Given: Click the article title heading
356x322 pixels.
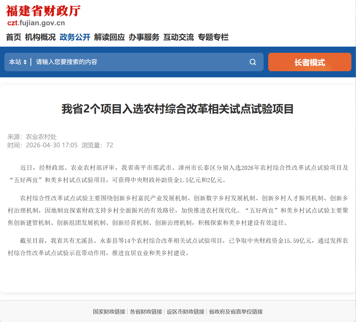Looking at the screenshot, I should click(x=178, y=109).
